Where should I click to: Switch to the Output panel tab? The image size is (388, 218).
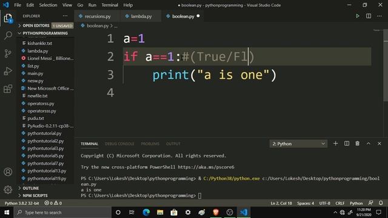(173, 144)
